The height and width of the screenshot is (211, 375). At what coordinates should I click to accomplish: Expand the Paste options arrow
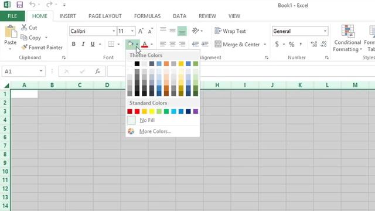(10, 49)
